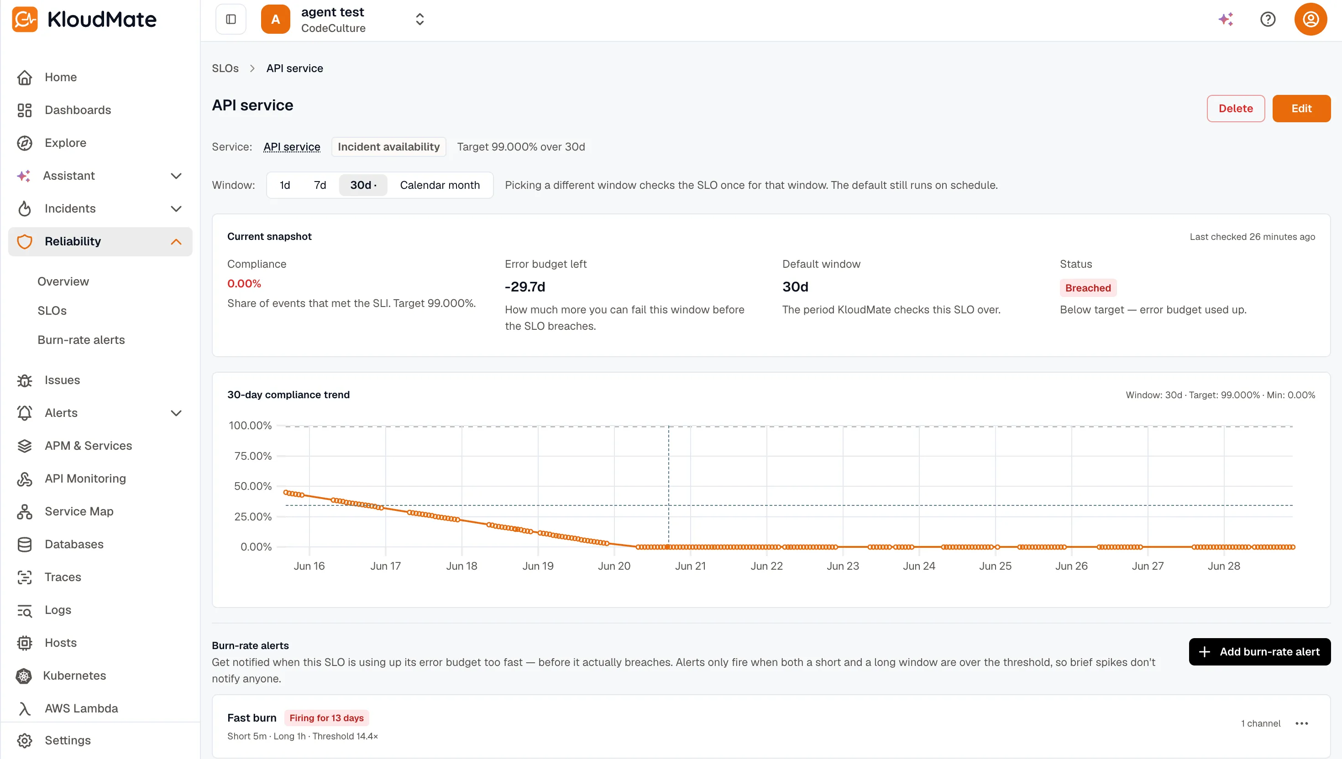This screenshot has height=759, width=1342.
Task: Open Burn-rate alerts under Reliability
Action: click(x=81, y=340)
